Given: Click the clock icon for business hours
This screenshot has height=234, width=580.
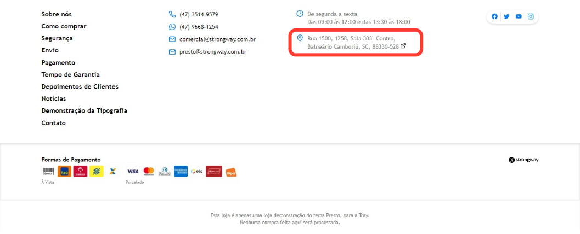Looking at the screenshot, I should pyautogui.click(x=300, y=14).
